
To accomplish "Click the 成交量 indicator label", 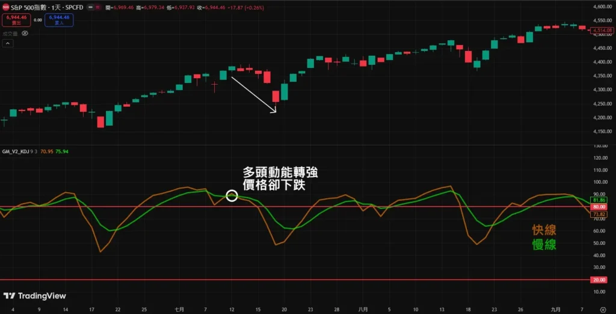I will (x=10, y=34).
